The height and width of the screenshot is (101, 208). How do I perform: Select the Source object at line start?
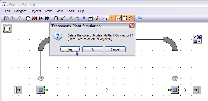click(x=18, y=90)
